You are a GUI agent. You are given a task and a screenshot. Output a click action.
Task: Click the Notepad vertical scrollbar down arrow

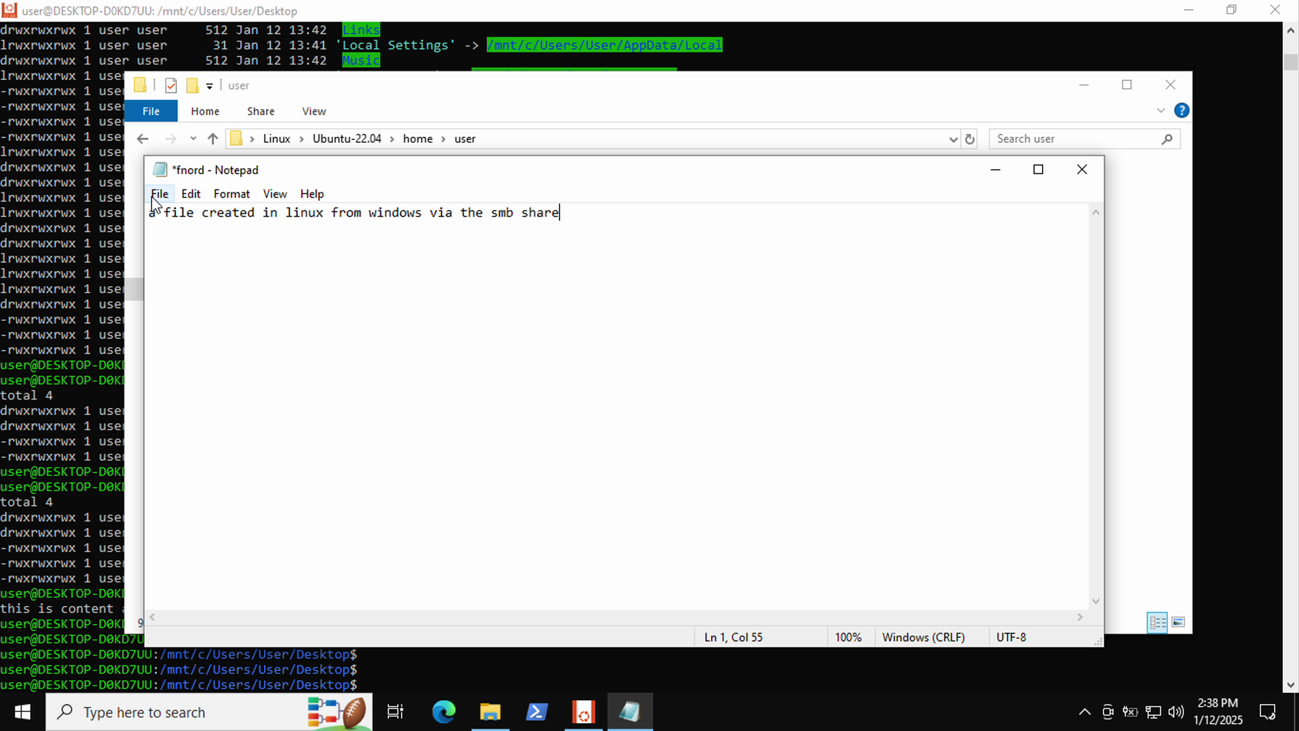[x=1095, y=601]
